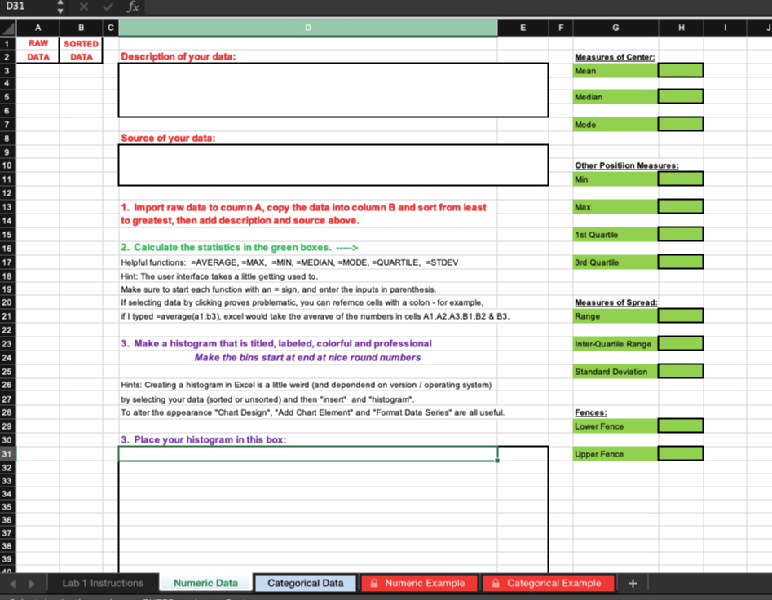Select the 3rd Quartile green box
Screen dimensions: 772x600
(x=681, y=262)
